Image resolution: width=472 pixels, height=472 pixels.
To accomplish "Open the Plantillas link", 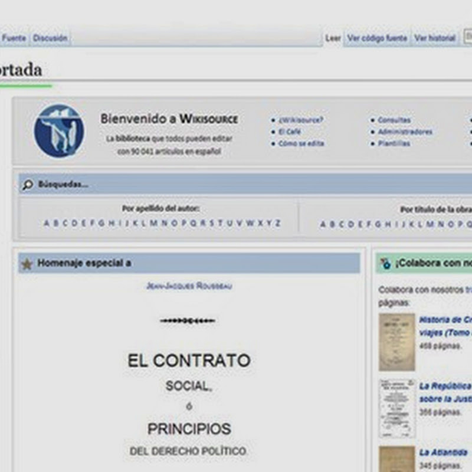I will (394, 143).
